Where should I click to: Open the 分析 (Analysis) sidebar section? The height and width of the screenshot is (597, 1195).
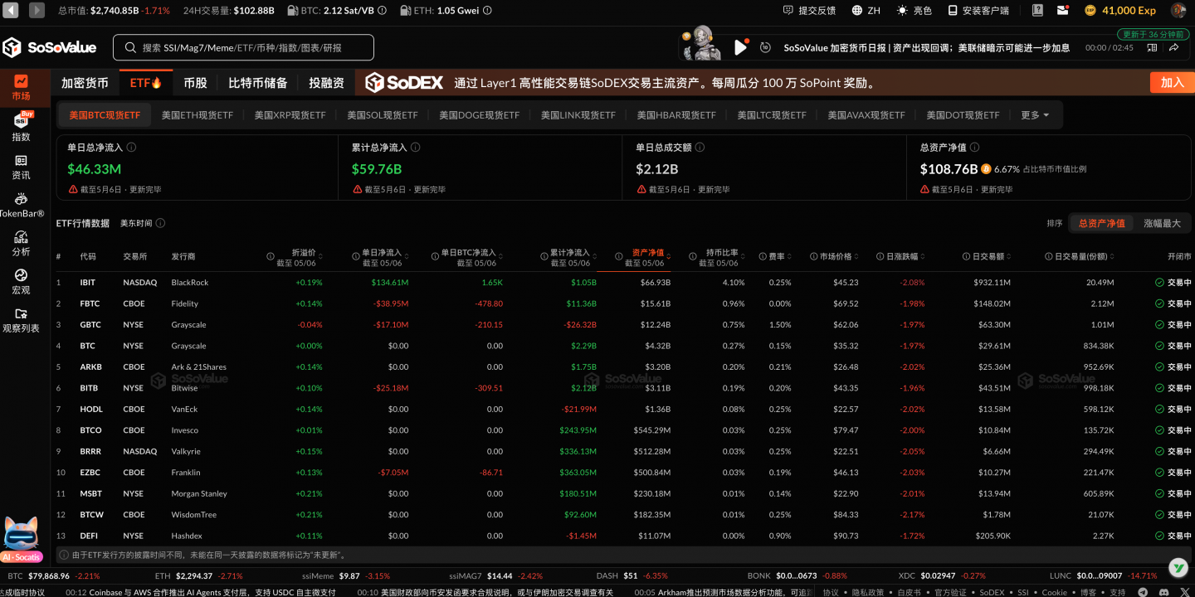coord(21,244)
